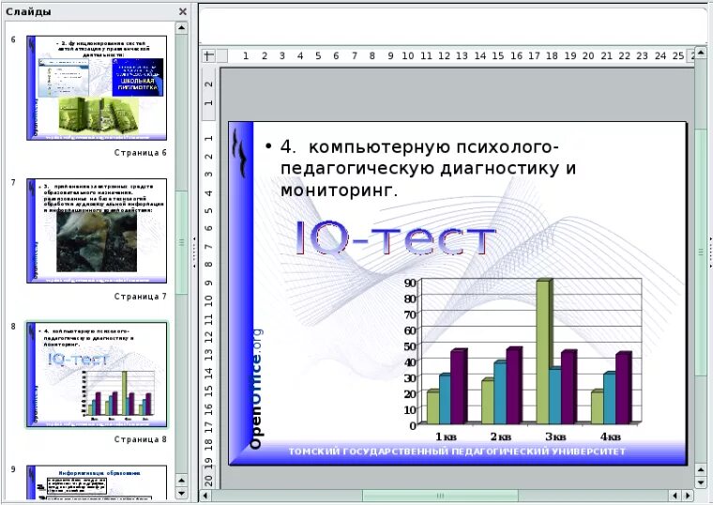The height and width of the screenshot is (505, 713).
Task: Click the Слайды panel title
Action: click(x=28, y=12)
